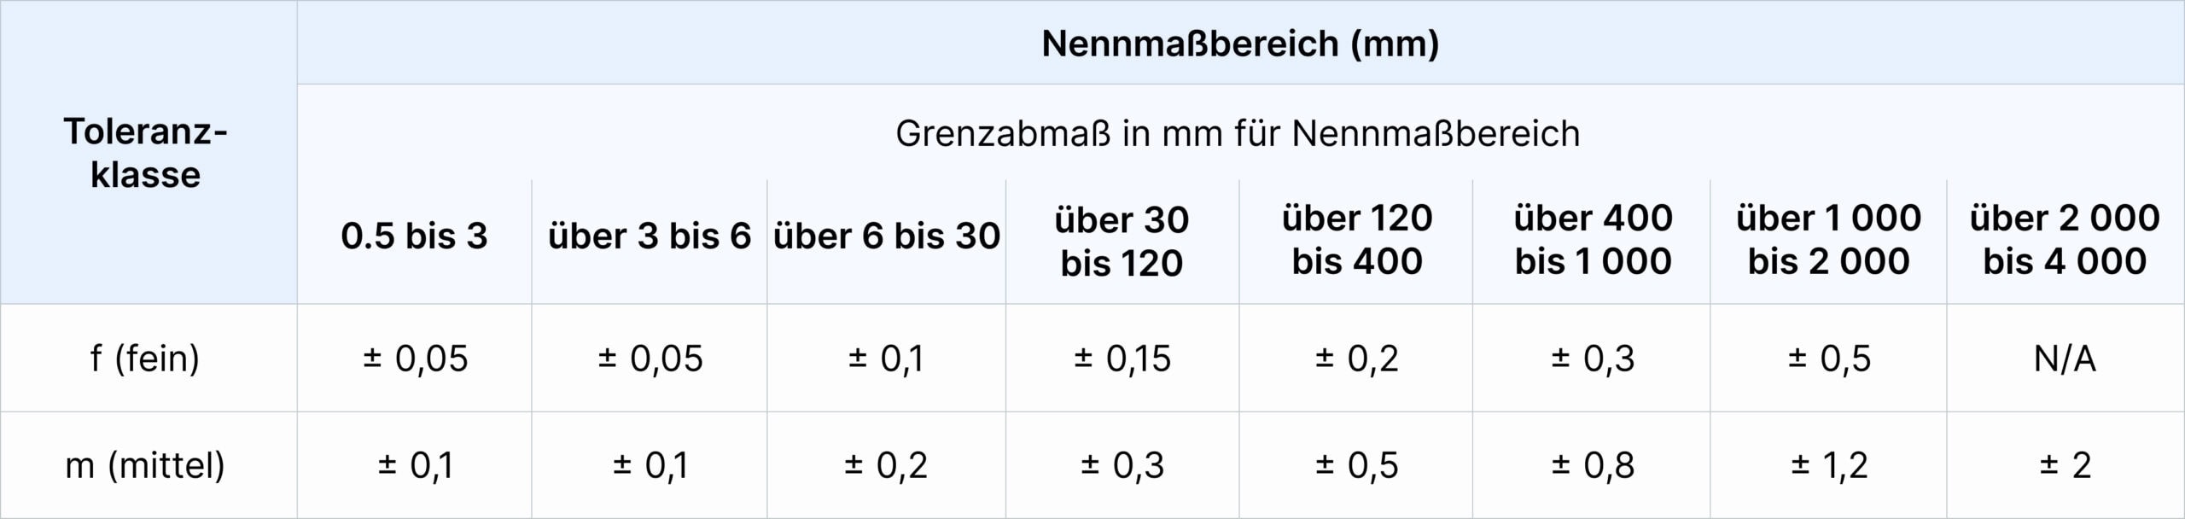This screenshot has height=519, width=2185.
Task: Click the mittel value under "über 120 bis 400"
Action: [1356, 466]
